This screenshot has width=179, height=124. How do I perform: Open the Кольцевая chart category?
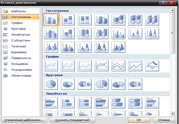click(20, 64)
